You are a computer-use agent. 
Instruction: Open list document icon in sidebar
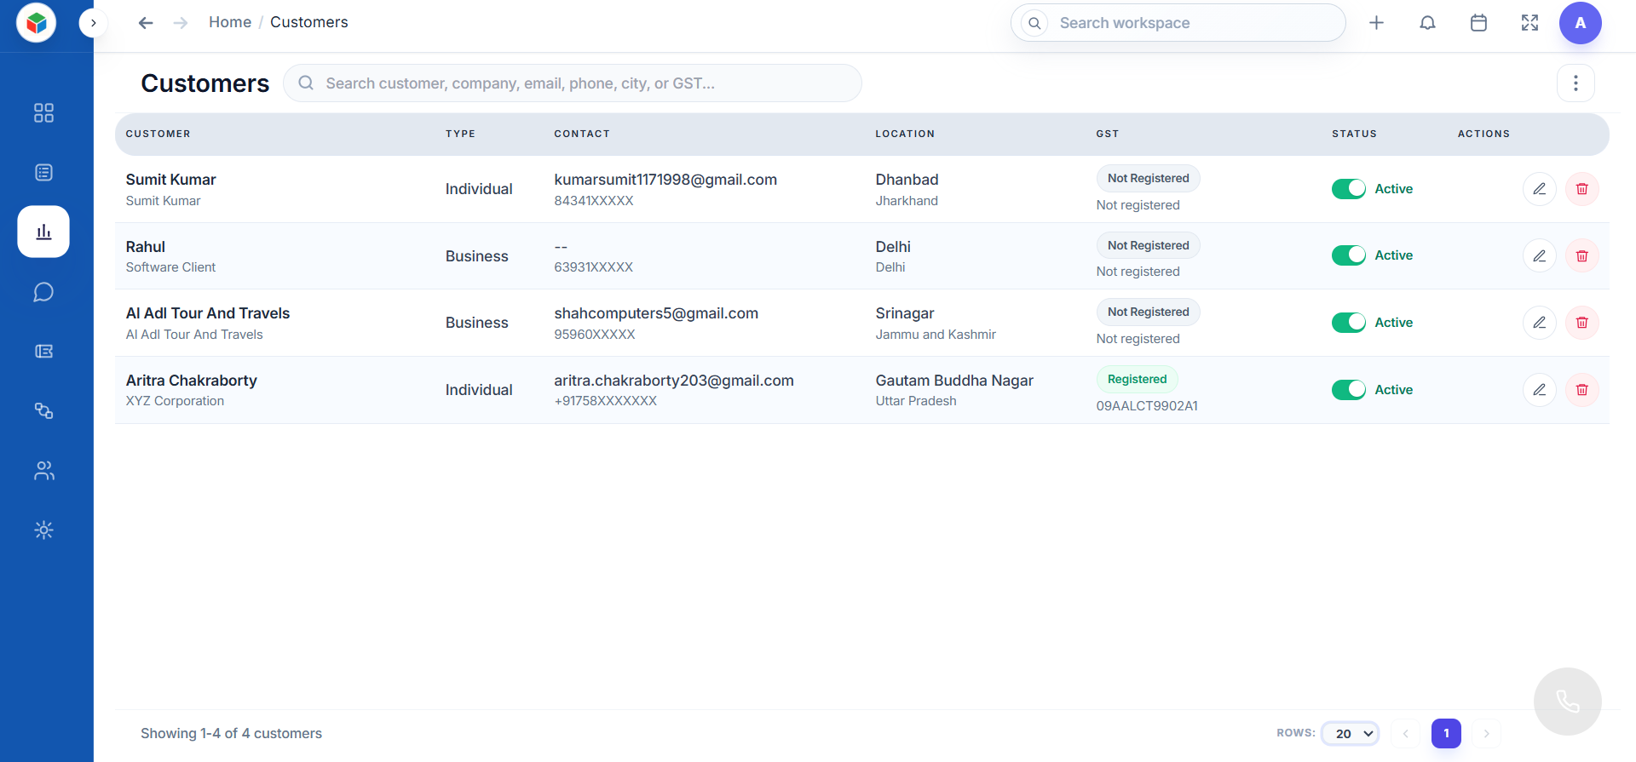(43, 173)
